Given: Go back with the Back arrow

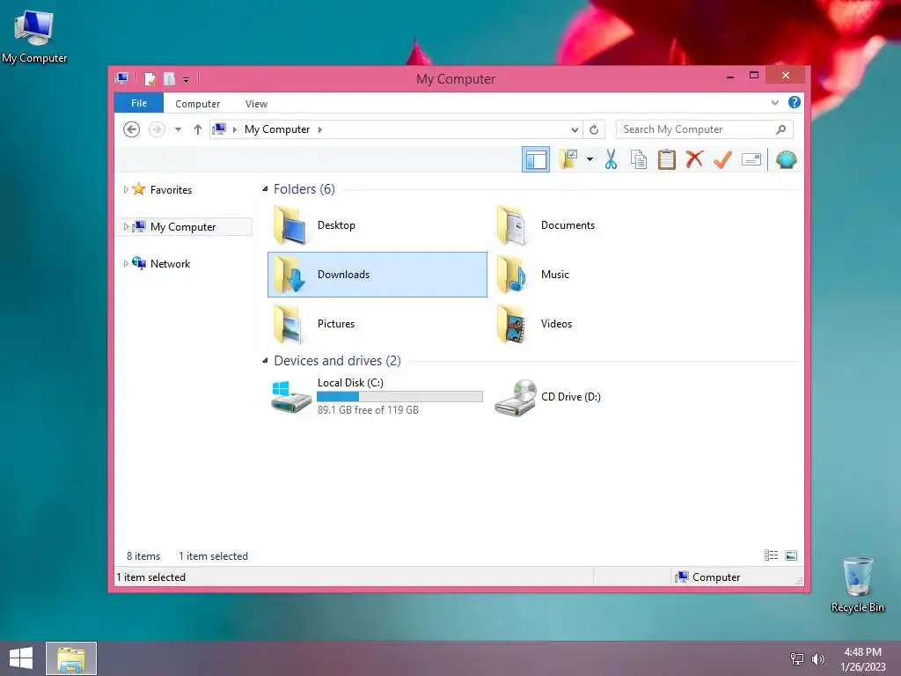Looking at the screenshot, I should 132,129.
